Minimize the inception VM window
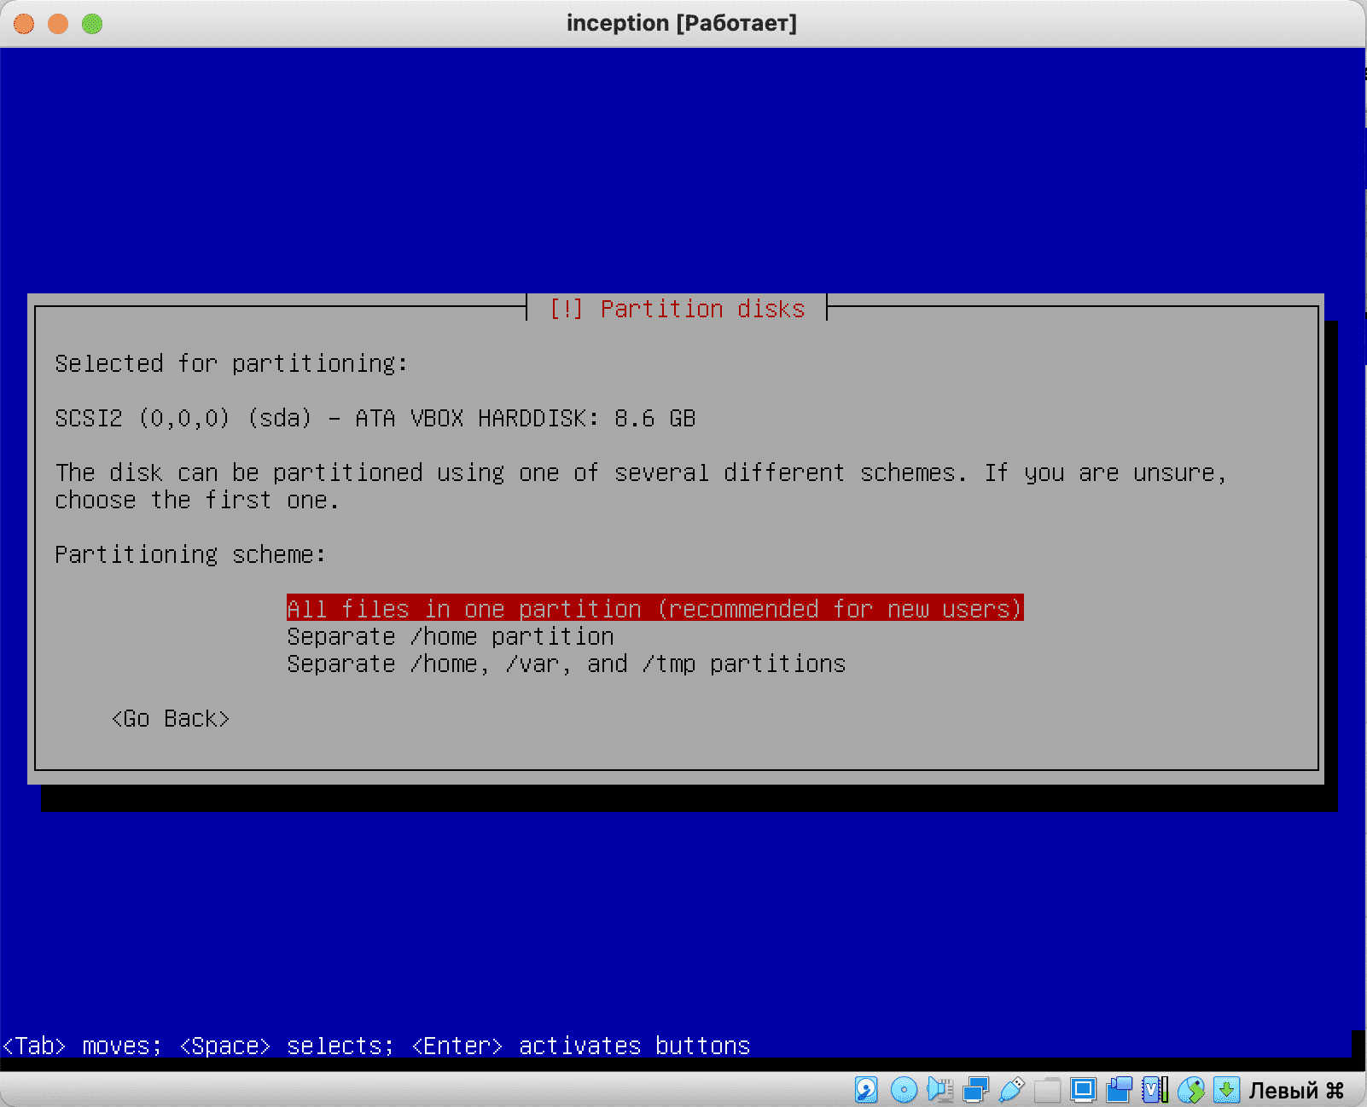Viewport: 1367px width, 1107px height. coord(58,24)
